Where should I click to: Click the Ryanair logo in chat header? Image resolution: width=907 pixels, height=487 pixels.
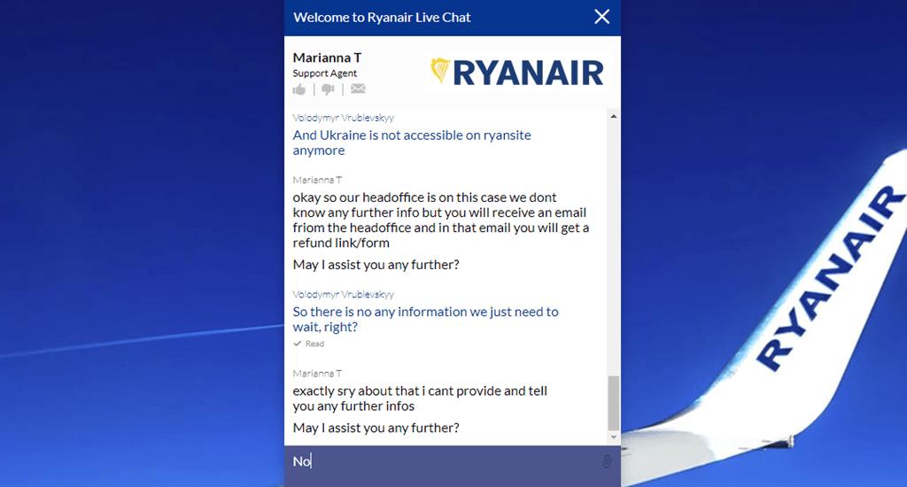(517, 73)
